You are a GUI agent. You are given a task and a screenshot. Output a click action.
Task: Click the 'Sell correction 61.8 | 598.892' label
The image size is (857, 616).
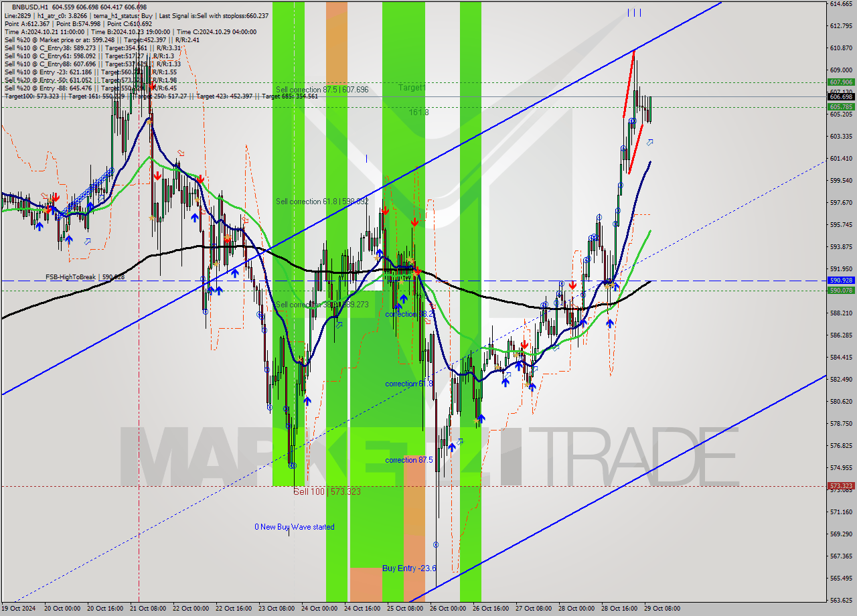322,201
